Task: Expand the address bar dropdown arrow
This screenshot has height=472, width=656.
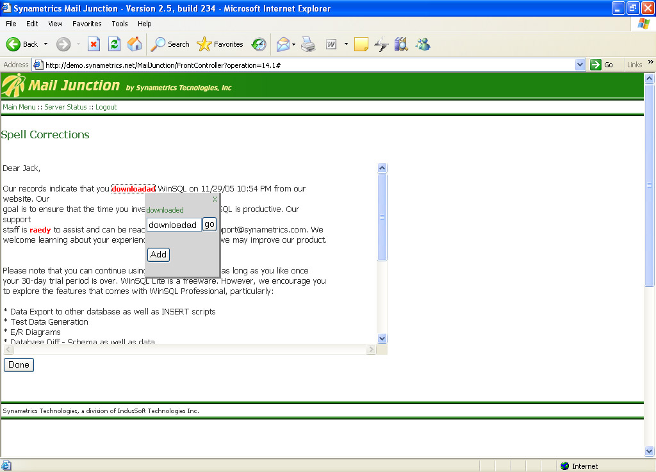Action: pos(580,65)
